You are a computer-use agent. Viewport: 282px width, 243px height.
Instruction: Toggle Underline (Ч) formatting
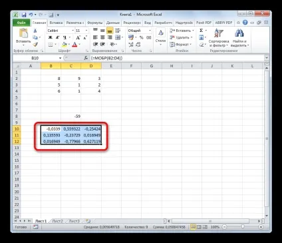(65, 37)
